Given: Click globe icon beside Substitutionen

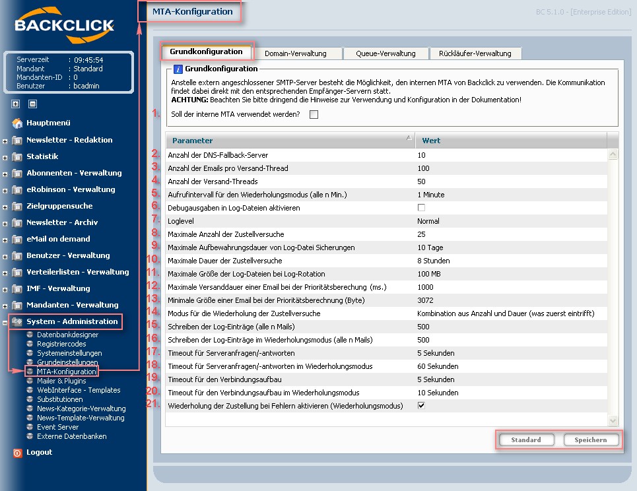Looking at the screenshot, I should tap(30, 399).
